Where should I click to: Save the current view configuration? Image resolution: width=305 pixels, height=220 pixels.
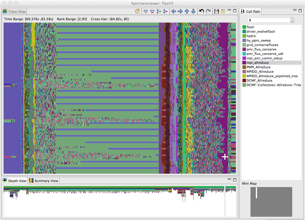(217, 12)
